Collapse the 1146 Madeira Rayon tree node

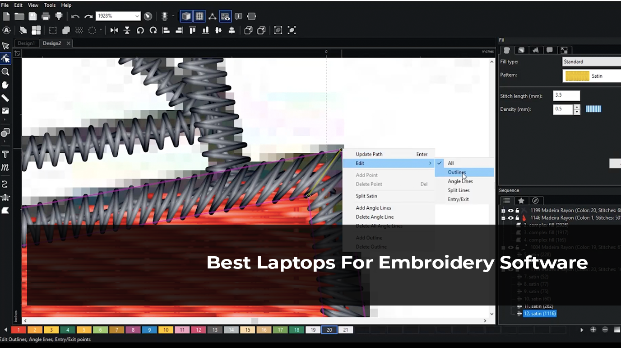pos(503,218)
